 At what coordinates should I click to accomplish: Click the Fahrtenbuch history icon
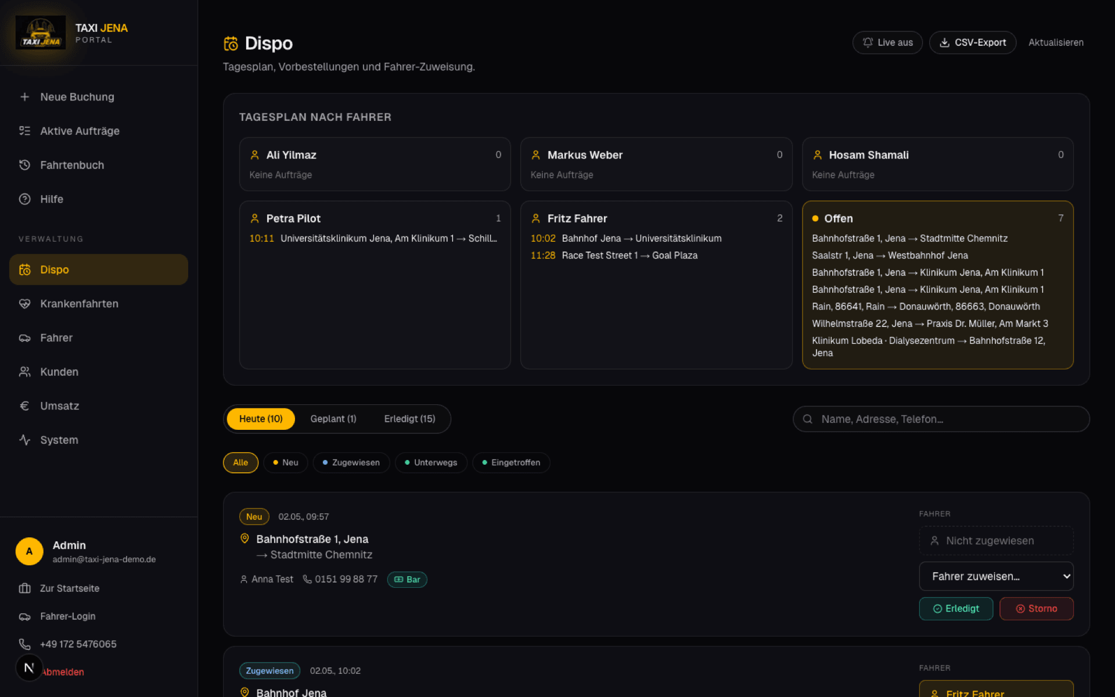pos(24,165)
